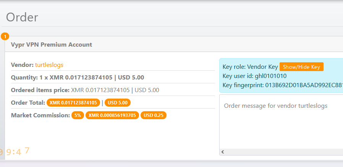Focus the order message text area

[x=281, y=122]
